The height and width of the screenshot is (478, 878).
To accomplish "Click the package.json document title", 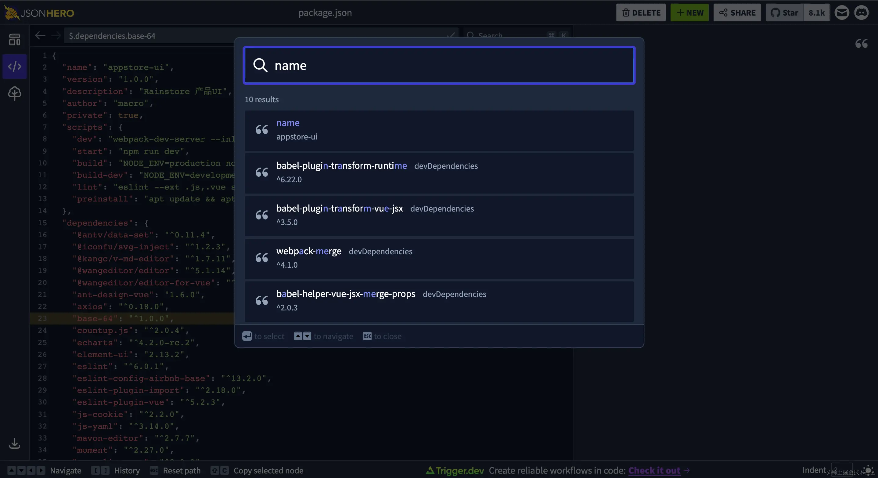I will coord(325,13).
